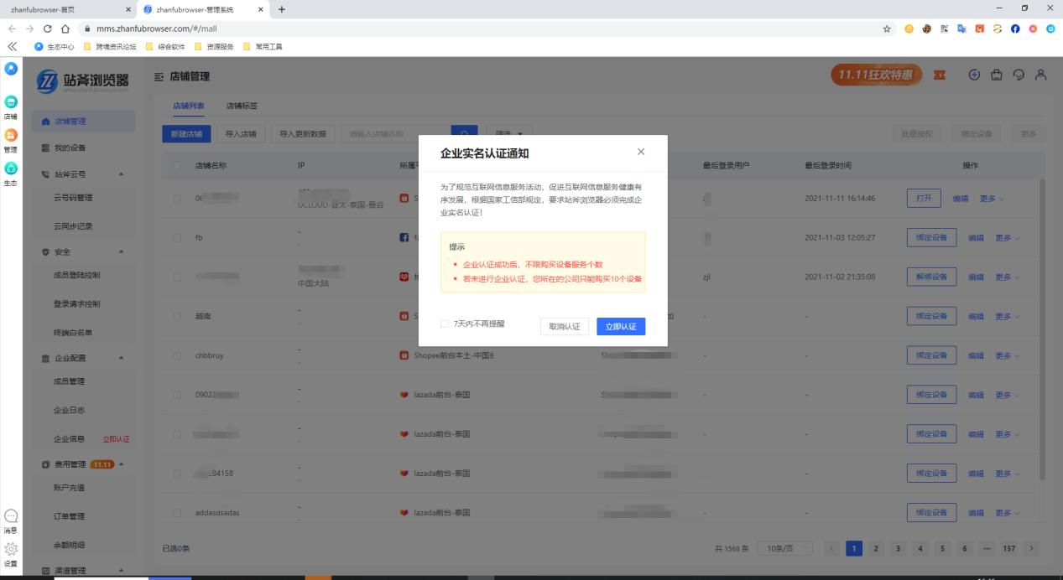Open the 店铺 icon in left rail
Viewport: 1063px width, 580px height.
coord(10,101)
